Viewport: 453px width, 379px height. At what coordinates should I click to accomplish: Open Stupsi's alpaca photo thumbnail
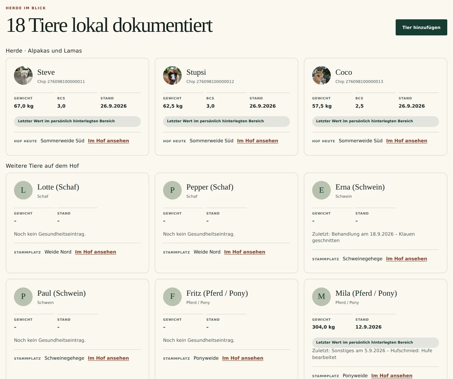point(172,75)
